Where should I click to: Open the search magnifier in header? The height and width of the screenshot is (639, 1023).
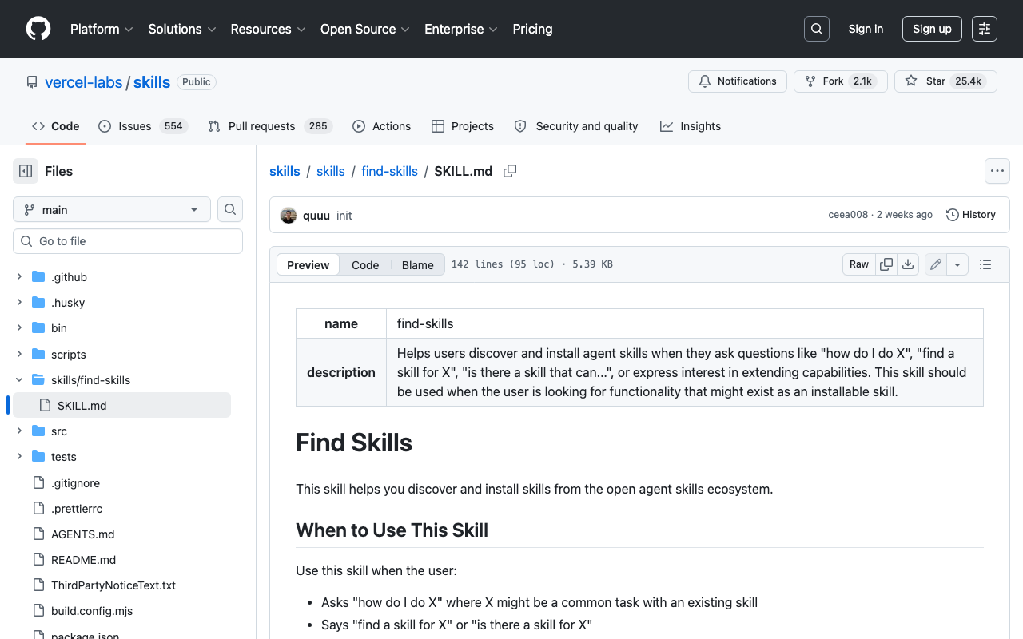pos(817,29)
